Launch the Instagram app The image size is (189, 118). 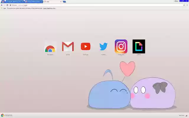point(121,47)
